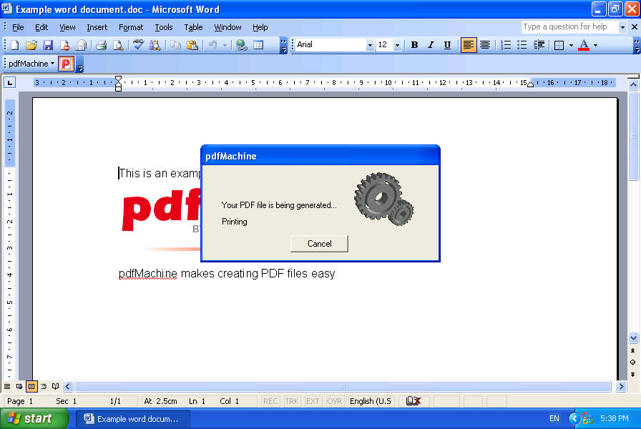The image size is (641, 429).
Task: Toggle italic formatting
Action: (x=431, y=44)
